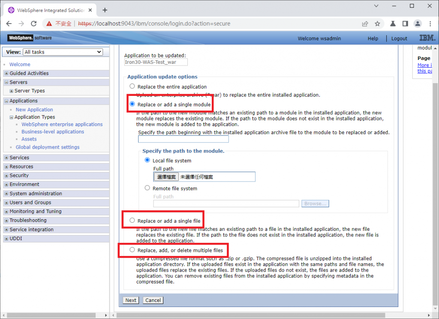This screenshot has height=319, width=439.
Task: Expand System administration
Action: 6,194
